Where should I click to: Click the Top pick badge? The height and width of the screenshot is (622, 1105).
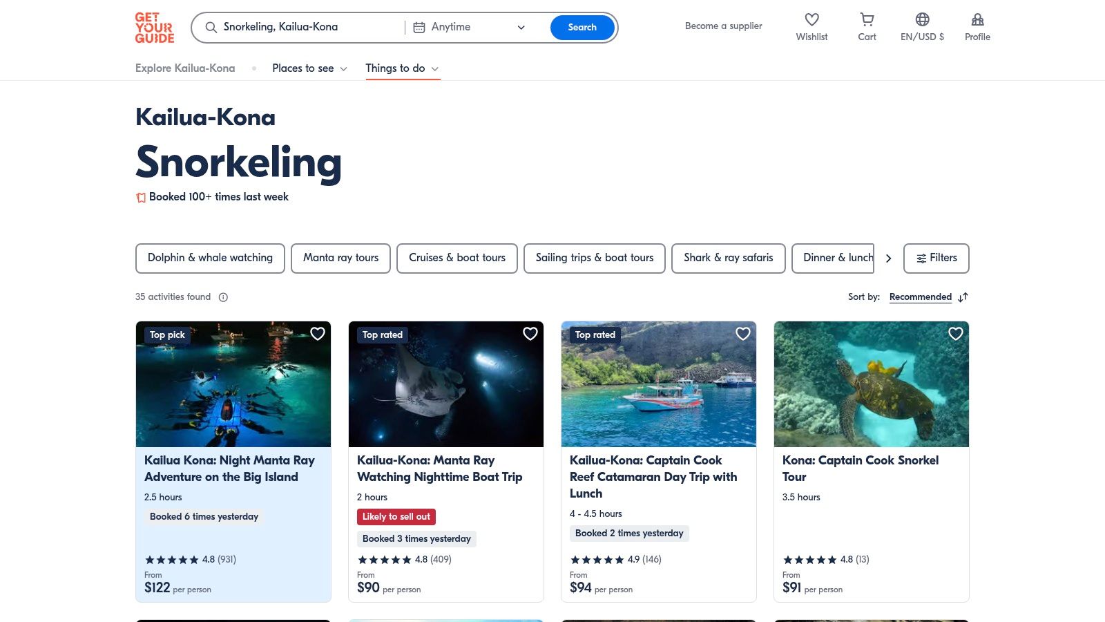pyautogui.click(x=167, y=335)
